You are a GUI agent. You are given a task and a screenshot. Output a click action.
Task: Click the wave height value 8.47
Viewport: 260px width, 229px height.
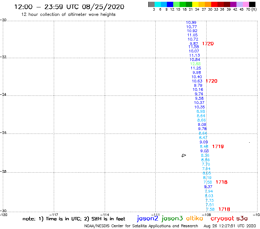(203, 138)
